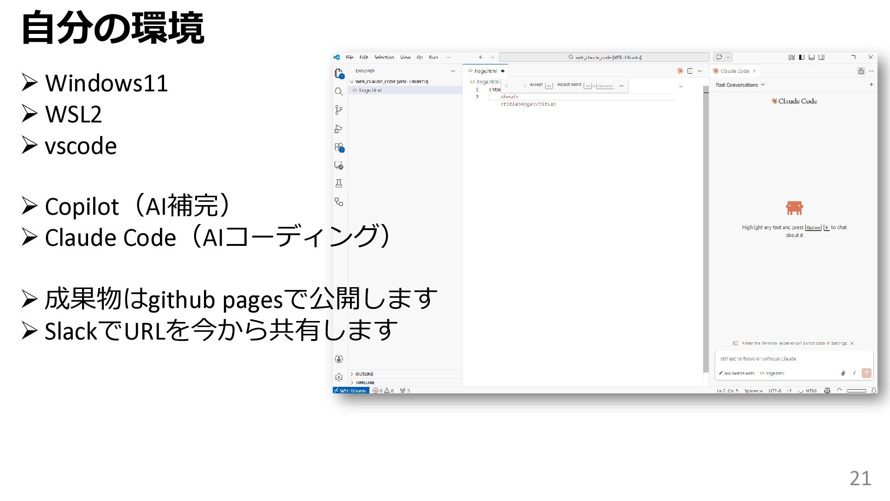The width and height of the screenshot is (890, 501).
Task: Click Accept in the inline suggestion toolbar
Action: coord(536,85)
